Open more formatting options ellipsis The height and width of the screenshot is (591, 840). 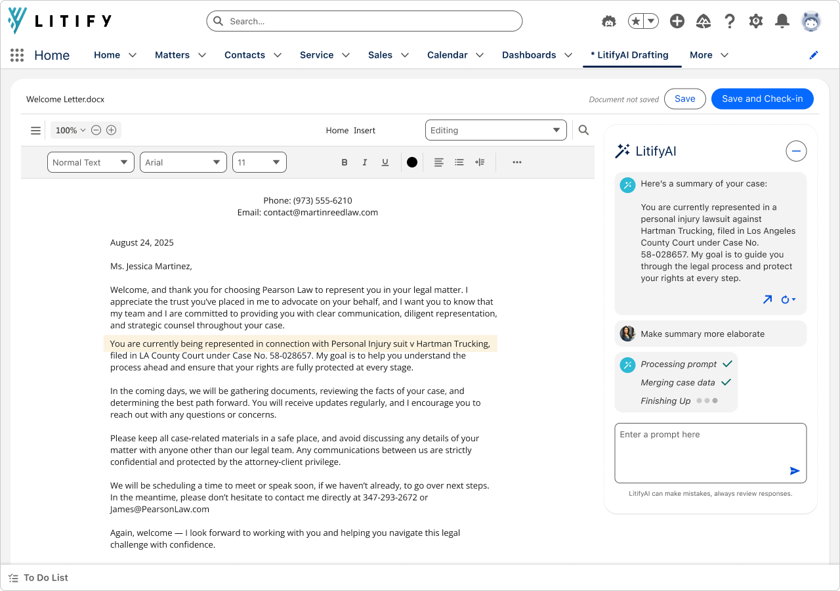pyautogui.click(x=517, y=162)
